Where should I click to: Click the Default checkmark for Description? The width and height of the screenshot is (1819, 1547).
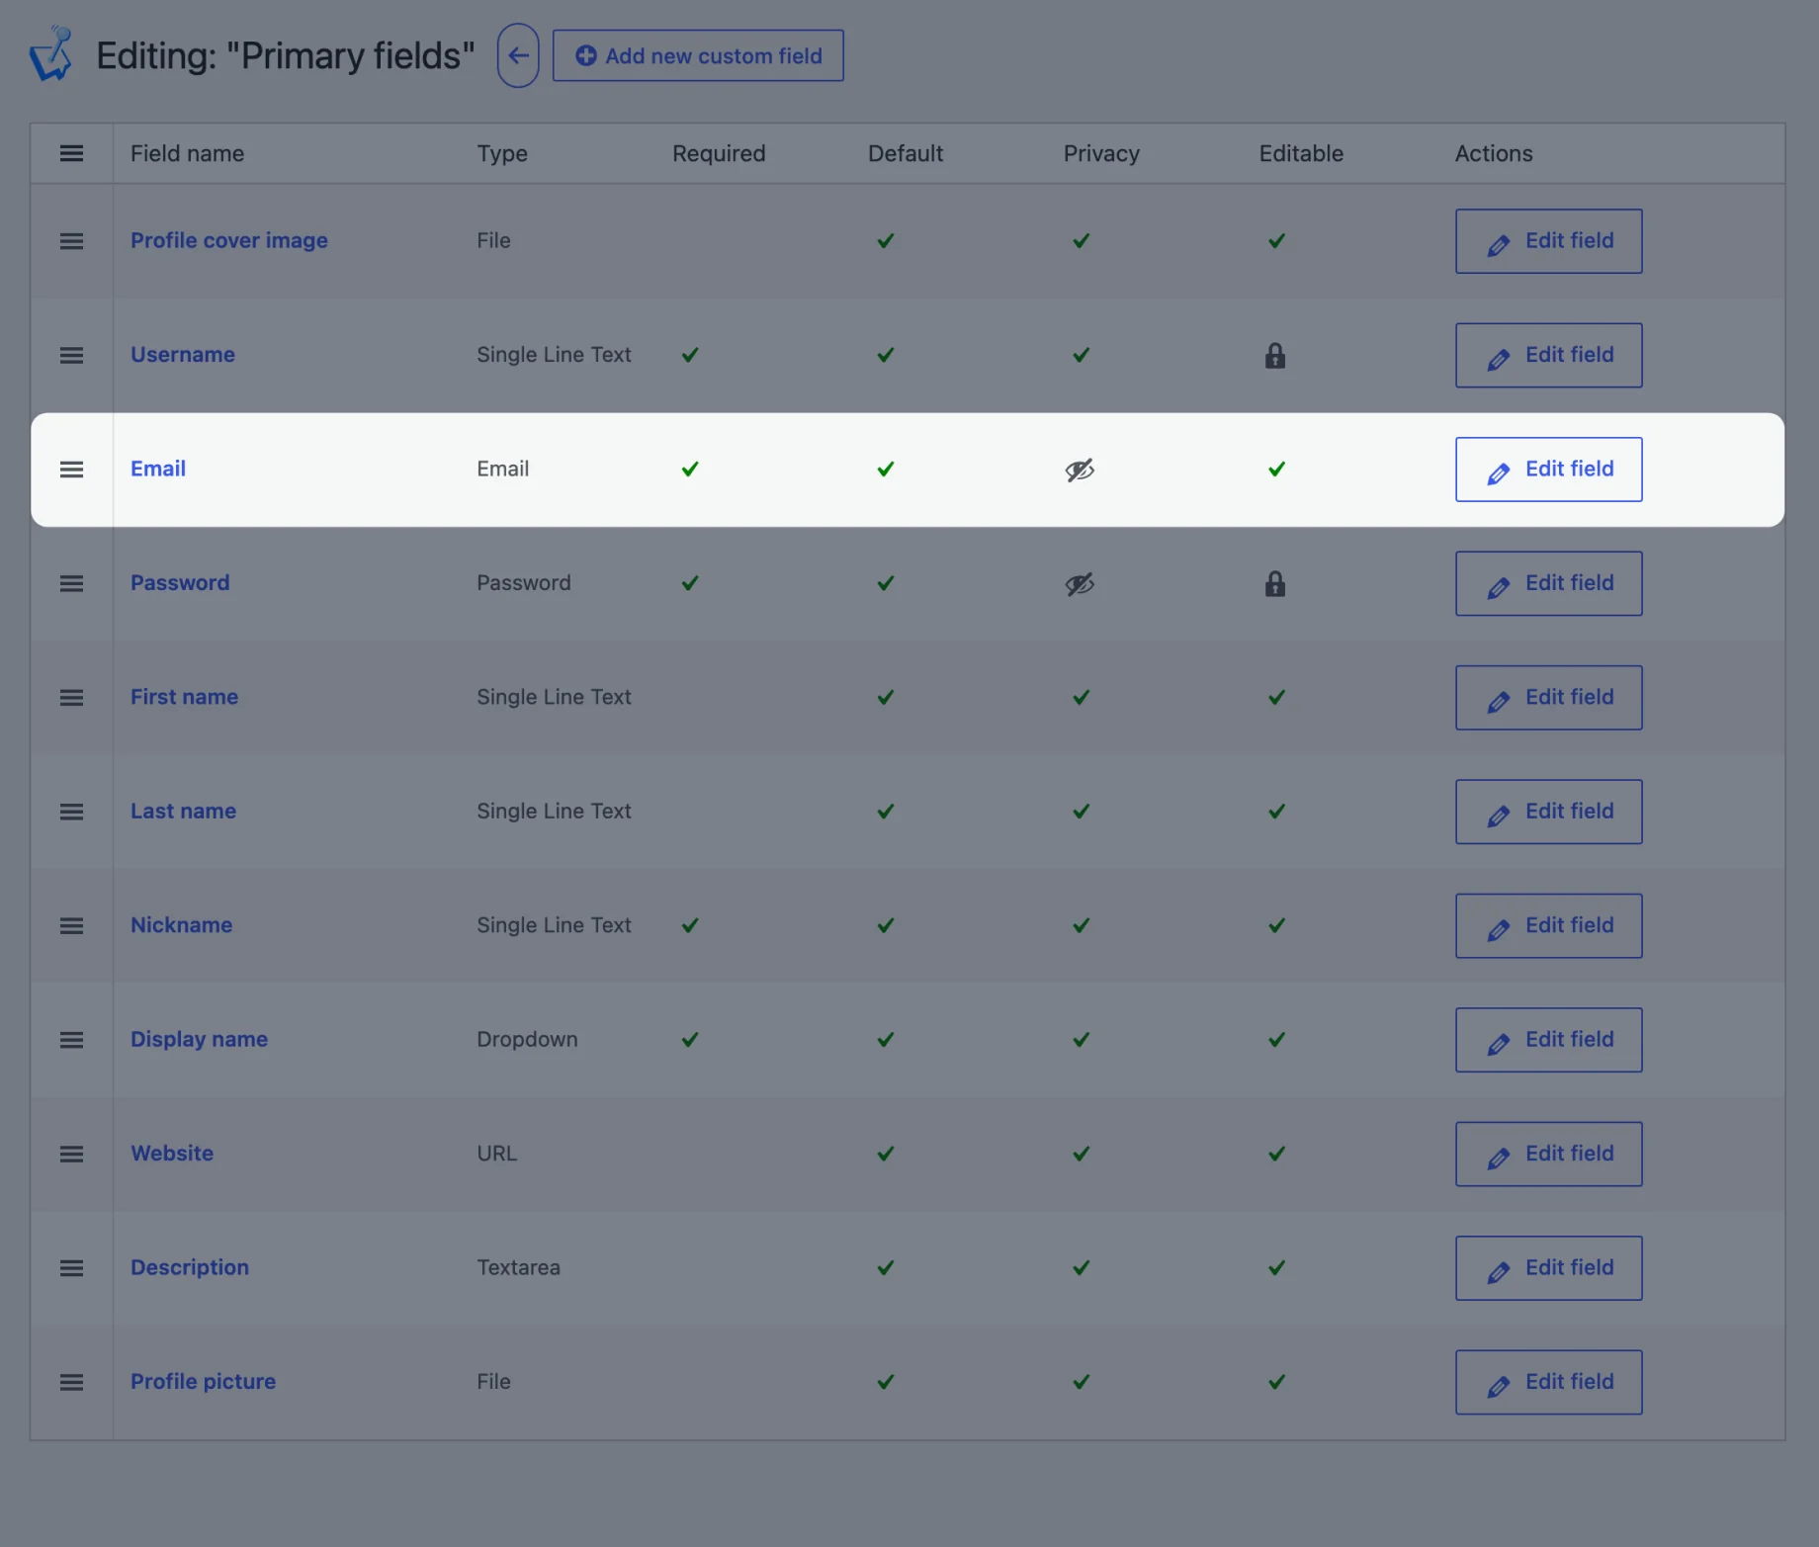pyautogui.click(x=886, y=1268)
